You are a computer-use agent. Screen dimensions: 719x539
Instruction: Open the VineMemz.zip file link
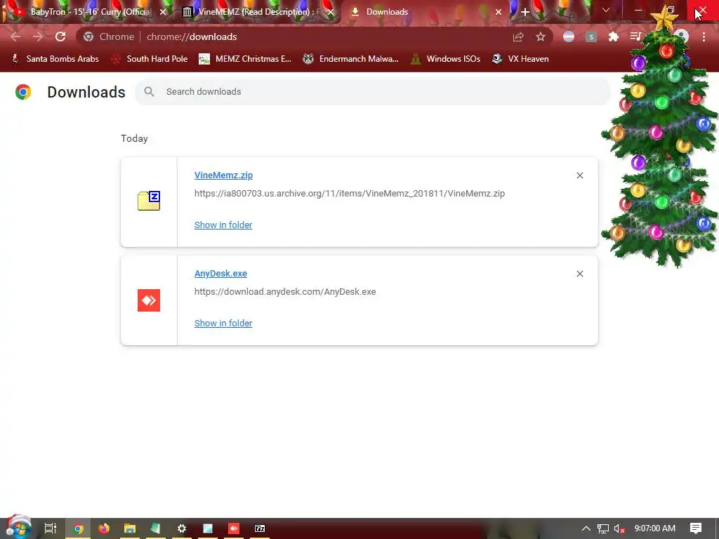tap(223, 175)
